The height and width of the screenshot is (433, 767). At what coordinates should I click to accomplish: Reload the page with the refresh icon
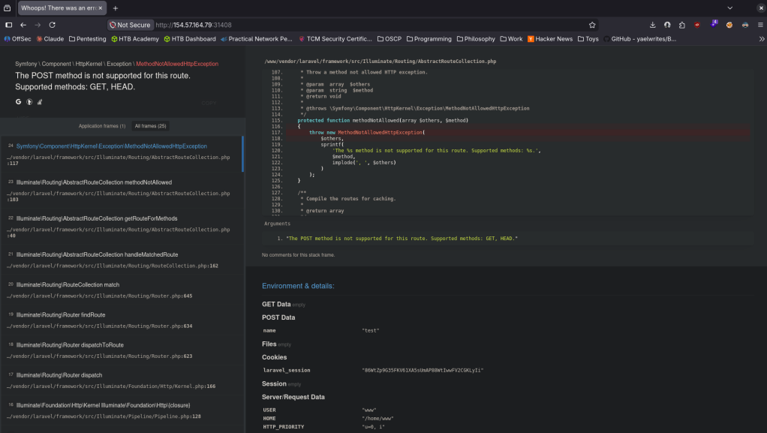click(x=53, y=25)
